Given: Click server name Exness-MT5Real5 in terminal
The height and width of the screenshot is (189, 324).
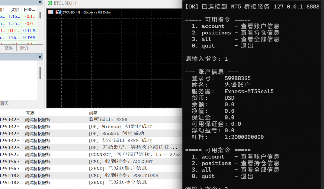Looking at the screenshot, I should (x=249, y=92).
